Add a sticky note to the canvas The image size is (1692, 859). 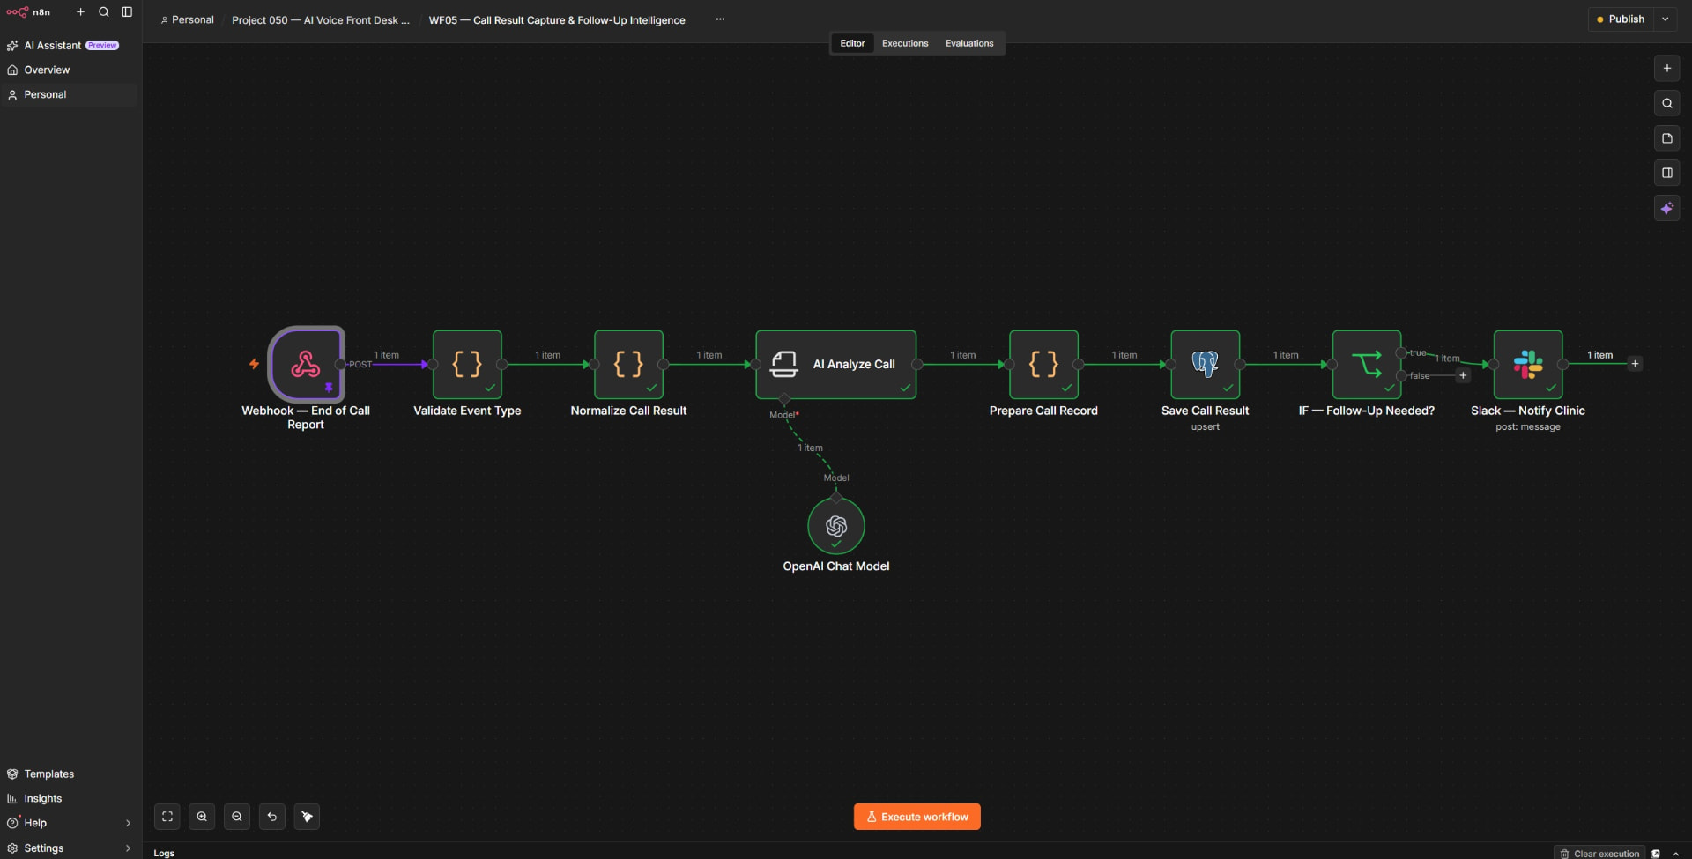pos(1666,138)
